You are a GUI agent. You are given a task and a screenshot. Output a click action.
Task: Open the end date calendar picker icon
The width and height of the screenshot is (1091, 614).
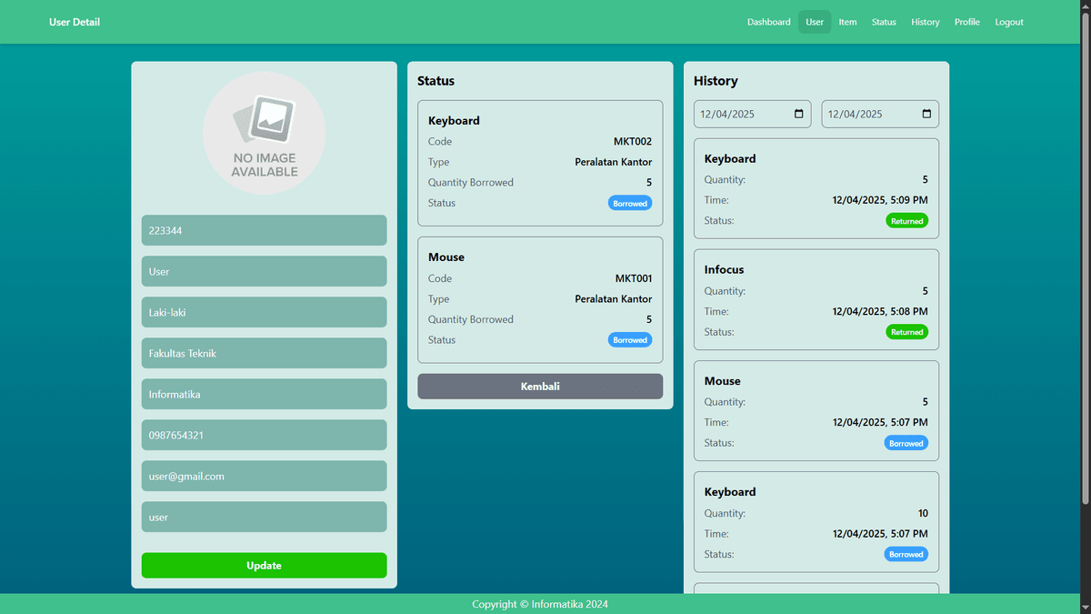pos(926,114)
